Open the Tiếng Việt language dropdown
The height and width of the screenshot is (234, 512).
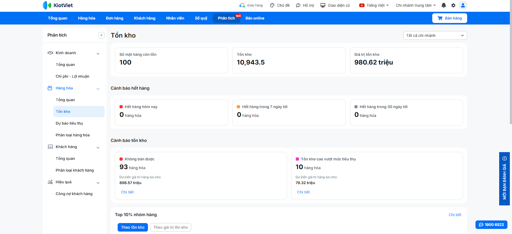tap(374, 5)
